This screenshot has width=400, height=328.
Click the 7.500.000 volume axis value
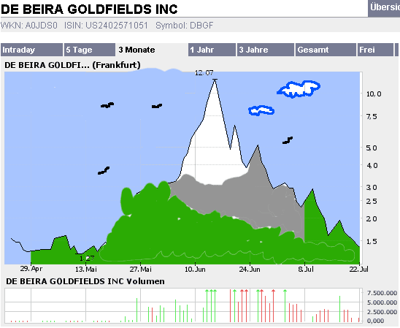(x=382, y=293)
